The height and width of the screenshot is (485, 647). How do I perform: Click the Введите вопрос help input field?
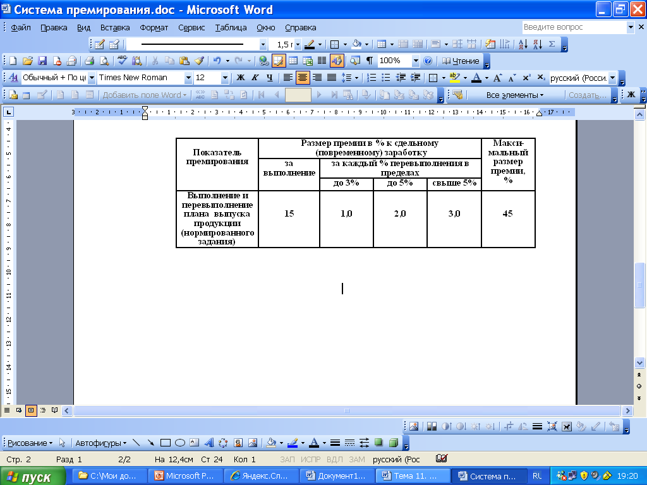pyautogui.click(x=574, y=27)
